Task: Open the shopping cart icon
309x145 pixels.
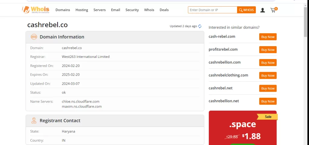Action: coord(273,10)
